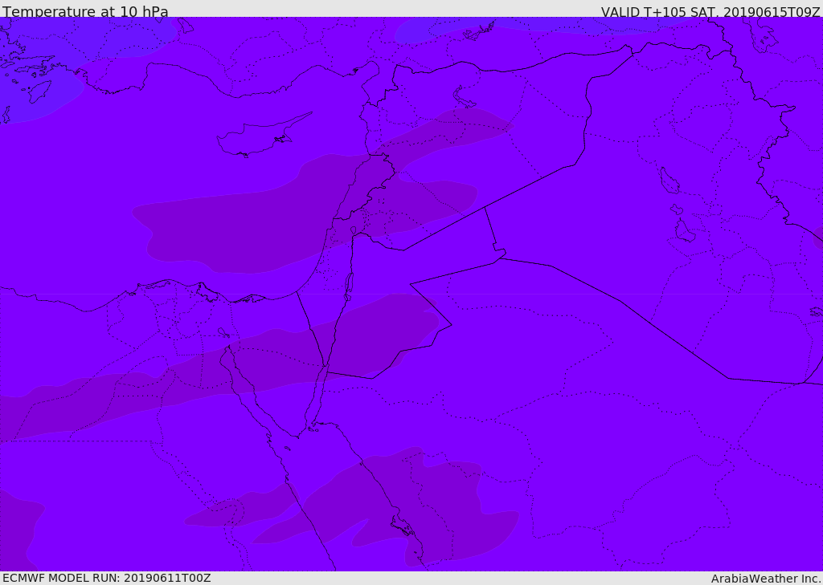The width and height of the screenshot is (823, 585).
Task: Click the 'VALID T+105 SAT. 20190615T09Z' label
Action: click(710, 11)
